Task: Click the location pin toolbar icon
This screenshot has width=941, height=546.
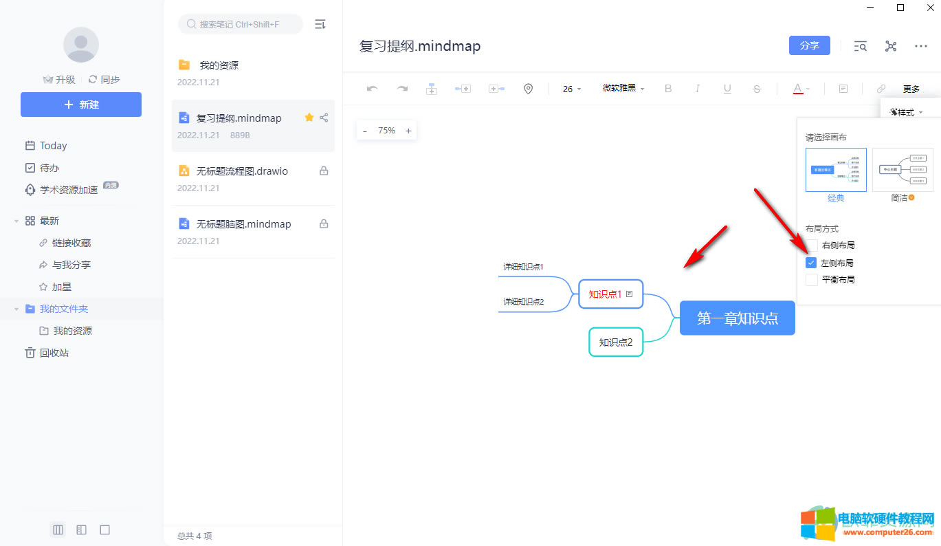Action: tap(528, 89)
